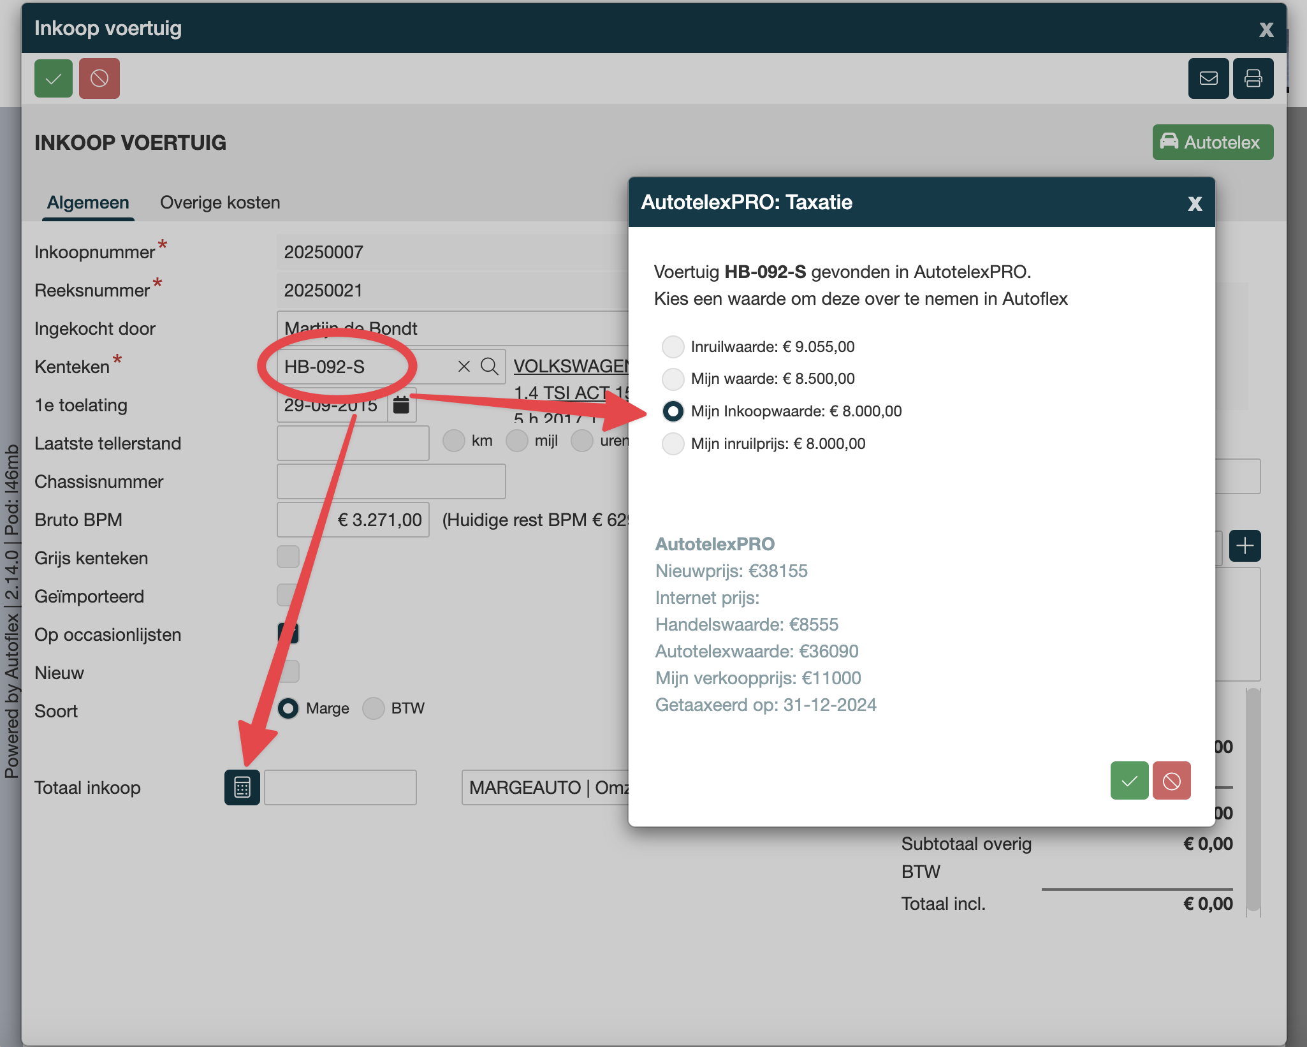Click the plus add button on the right
Viewport: 1307px width, 1047px height.
[1245, 545]
